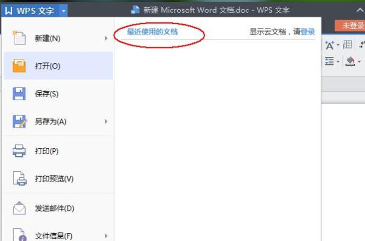Select the 保存(S) menu item
Image resolution: width=365 pixels, height=241 pixels.
point(58,93)
